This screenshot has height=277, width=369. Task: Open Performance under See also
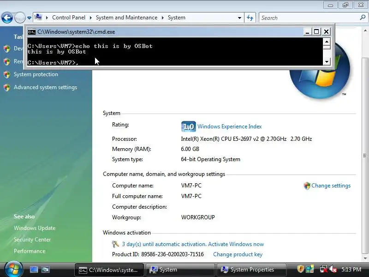[x=30, y=251]
